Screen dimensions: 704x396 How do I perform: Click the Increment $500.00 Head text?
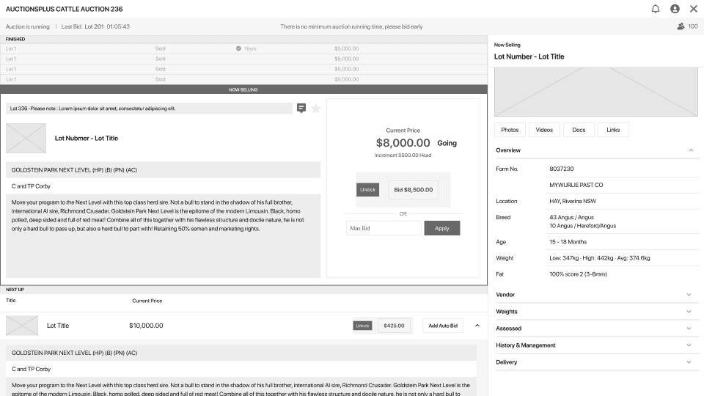point(403,155)
